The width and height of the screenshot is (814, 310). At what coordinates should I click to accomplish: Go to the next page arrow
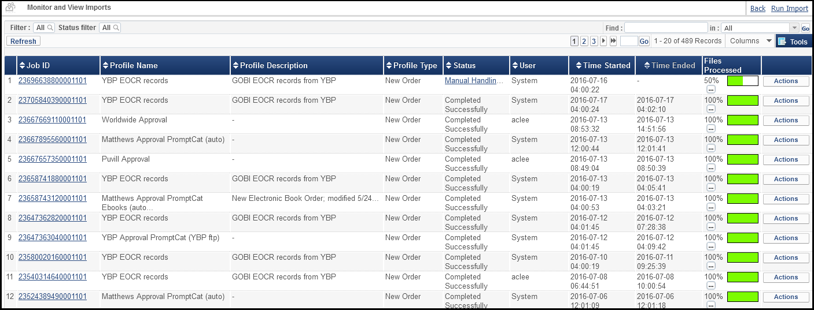pyautogui.click(x=603, y=41)
